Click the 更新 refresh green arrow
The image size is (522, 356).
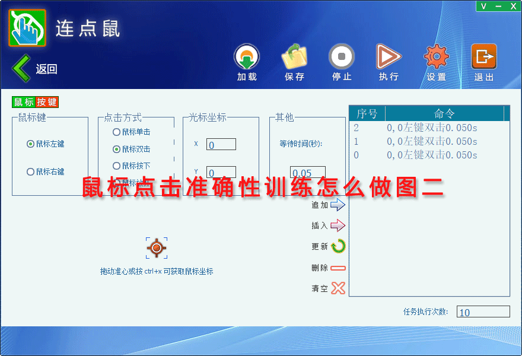coord(338,246)
